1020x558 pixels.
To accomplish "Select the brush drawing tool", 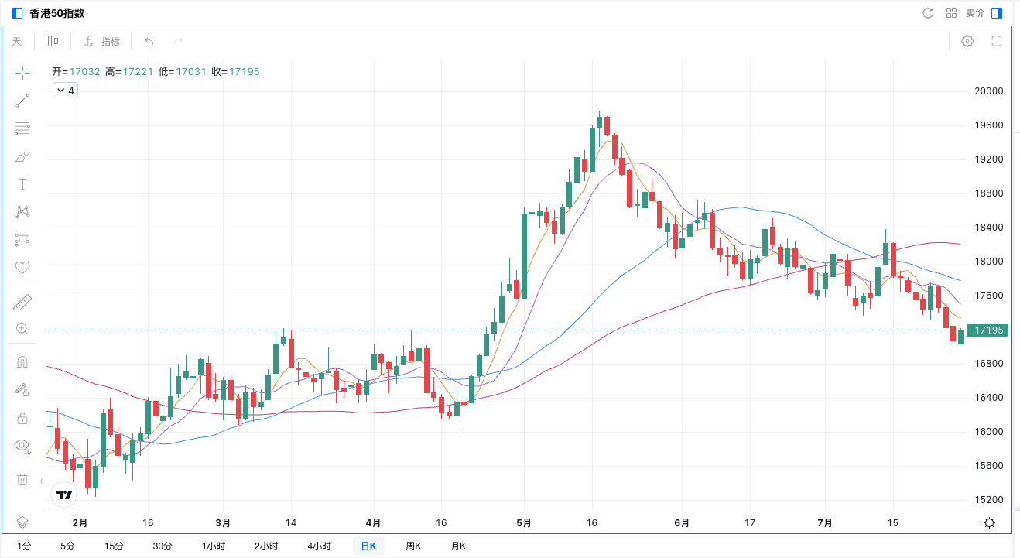I will 22,156.
